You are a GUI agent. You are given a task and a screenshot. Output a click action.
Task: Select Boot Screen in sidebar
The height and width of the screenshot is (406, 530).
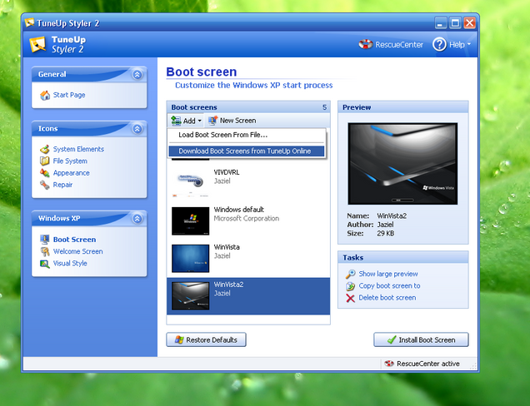coord(74,240)
